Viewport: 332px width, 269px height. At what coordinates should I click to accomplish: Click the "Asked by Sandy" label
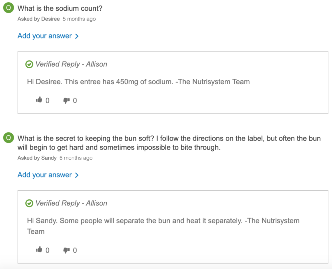(37, 158)
